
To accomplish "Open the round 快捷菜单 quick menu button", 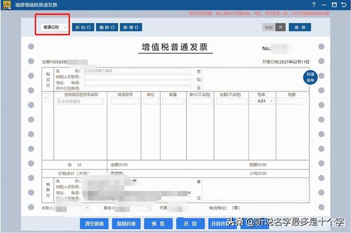I will tap(310, 77).
